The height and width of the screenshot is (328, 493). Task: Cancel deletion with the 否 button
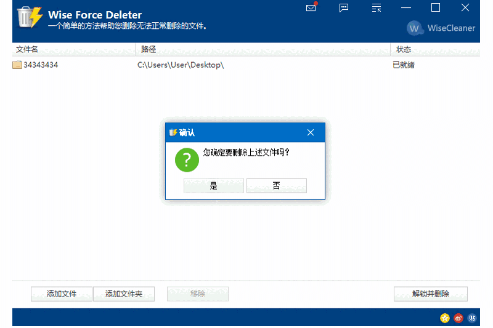coord(276,186)
